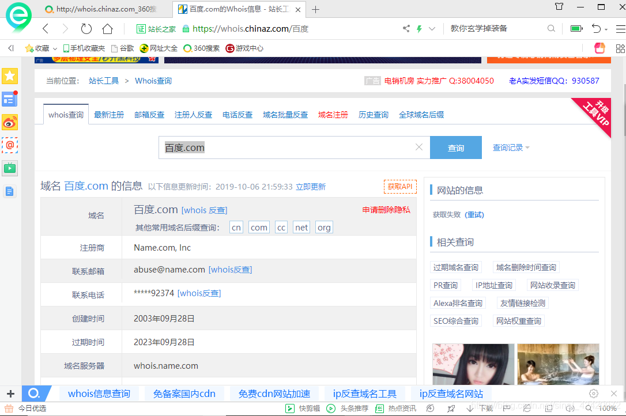Click the address bar URL
The width and height of the screenshot is (626, 416).
coord(250,29)
